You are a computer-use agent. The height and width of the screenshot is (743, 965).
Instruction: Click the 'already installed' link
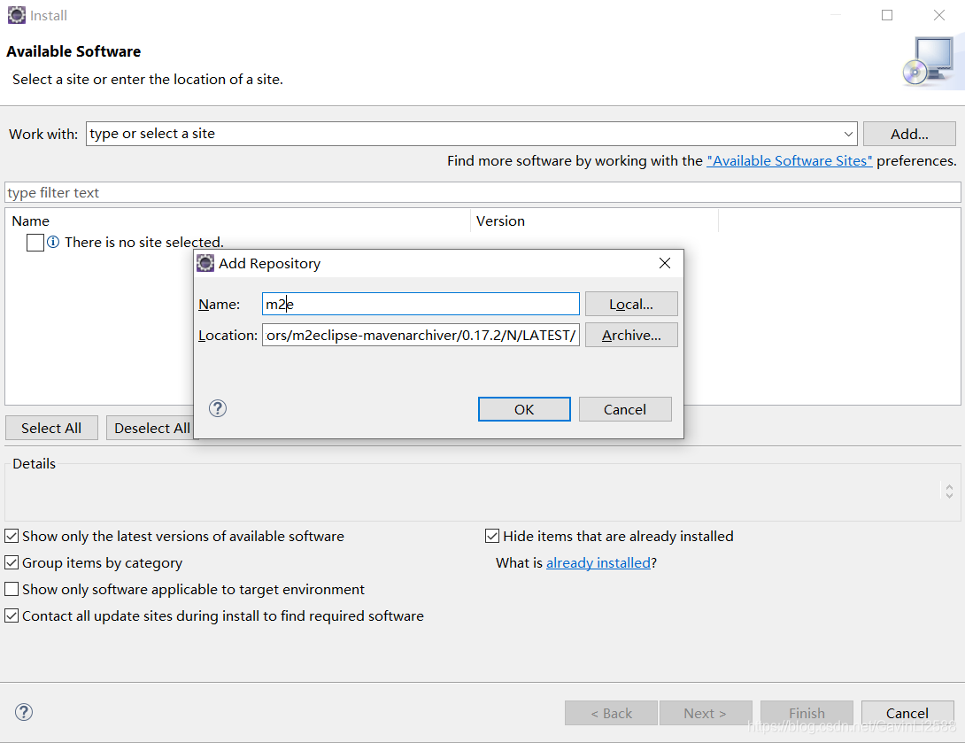598,562
